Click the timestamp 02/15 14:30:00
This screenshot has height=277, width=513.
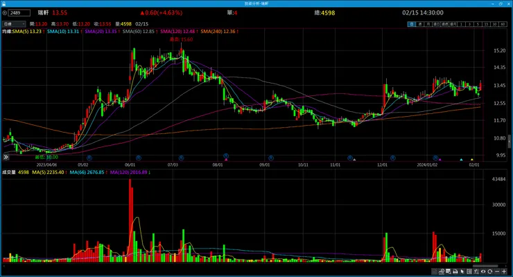423,13
